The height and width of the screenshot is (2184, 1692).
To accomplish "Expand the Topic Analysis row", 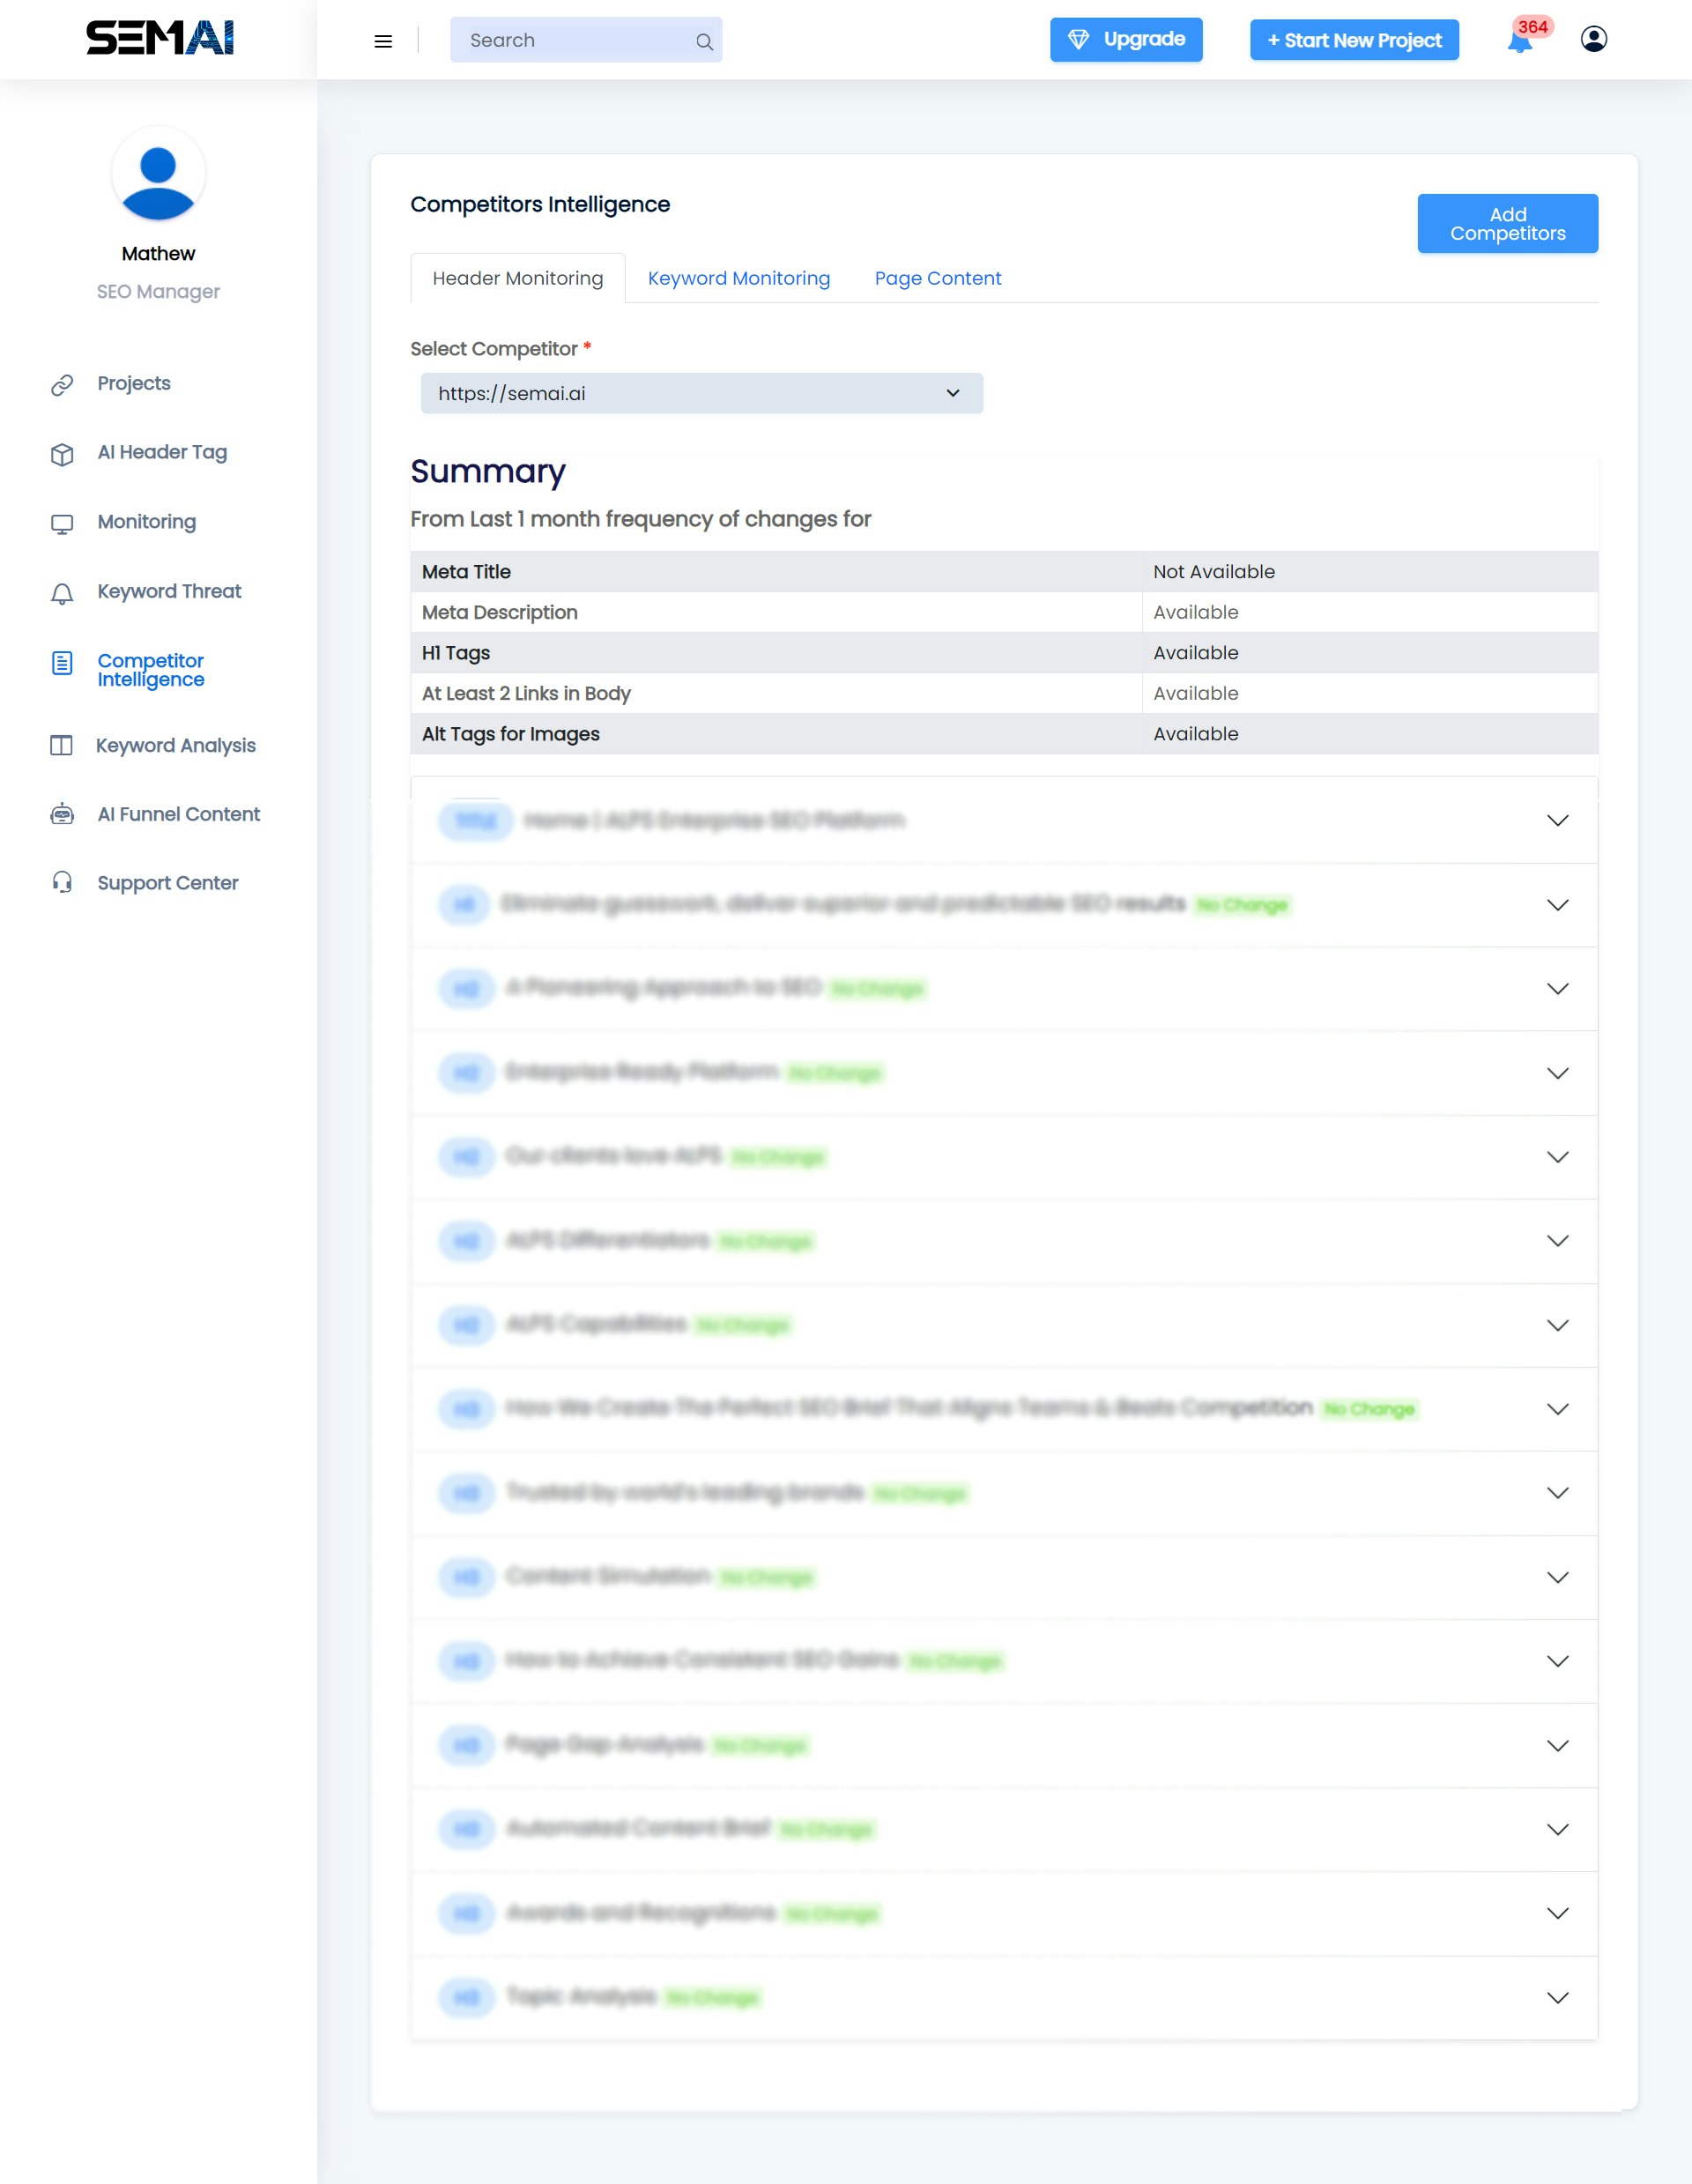I will tap(1557, 1997).
